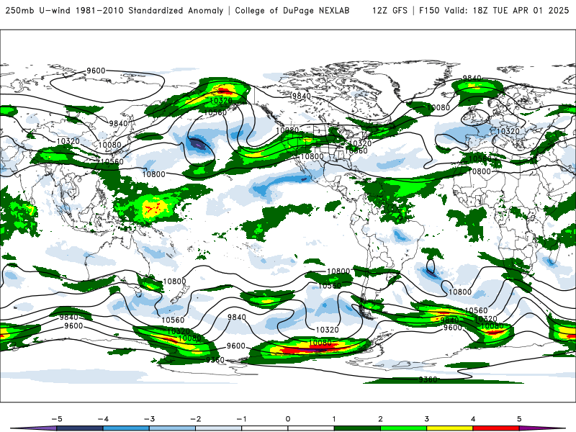Click the white -1 to 0 colorbar segment
576x432 pixels.
pos(265,428)
